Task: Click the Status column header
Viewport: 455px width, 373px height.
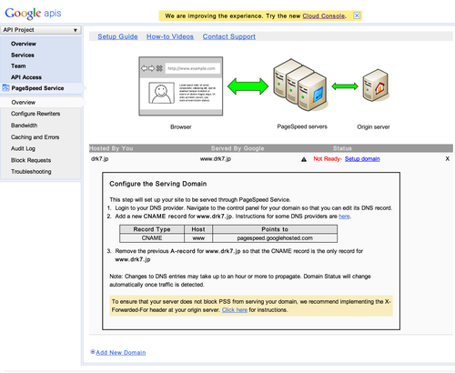Action: tap(342, 148)
